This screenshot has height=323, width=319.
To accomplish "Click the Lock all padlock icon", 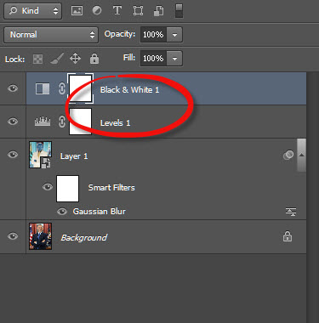I will click(x=94, y=59).
